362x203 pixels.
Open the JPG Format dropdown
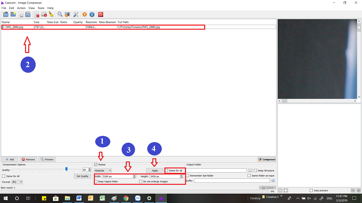(17, 182)
